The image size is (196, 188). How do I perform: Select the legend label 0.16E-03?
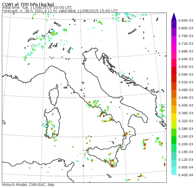(186, 152)
